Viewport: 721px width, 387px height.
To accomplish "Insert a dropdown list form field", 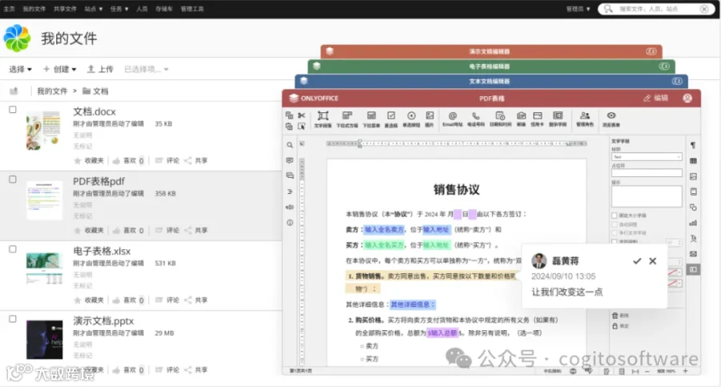I will pyautogui.click(x=371, y=119).
